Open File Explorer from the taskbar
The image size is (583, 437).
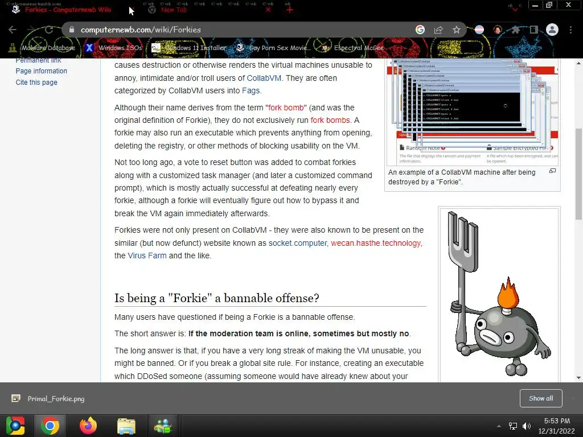(126, 426)
